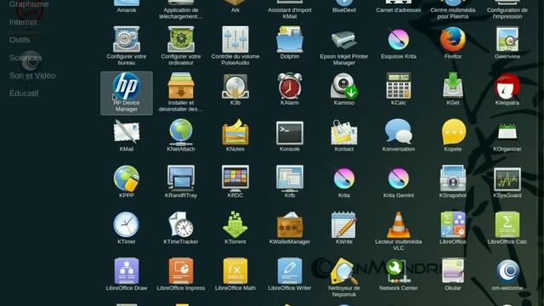Launch KNetAttach

click(x=181, y=136)
